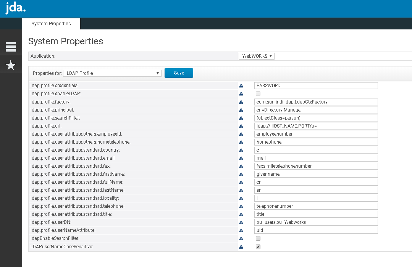Open favorites star in sidebar
412x267 pixels.
point(11,65)
